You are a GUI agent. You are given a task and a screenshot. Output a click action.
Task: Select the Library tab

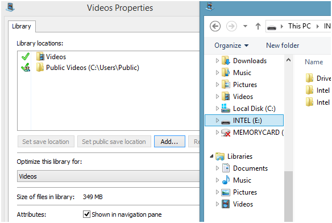tap(22, 26)
